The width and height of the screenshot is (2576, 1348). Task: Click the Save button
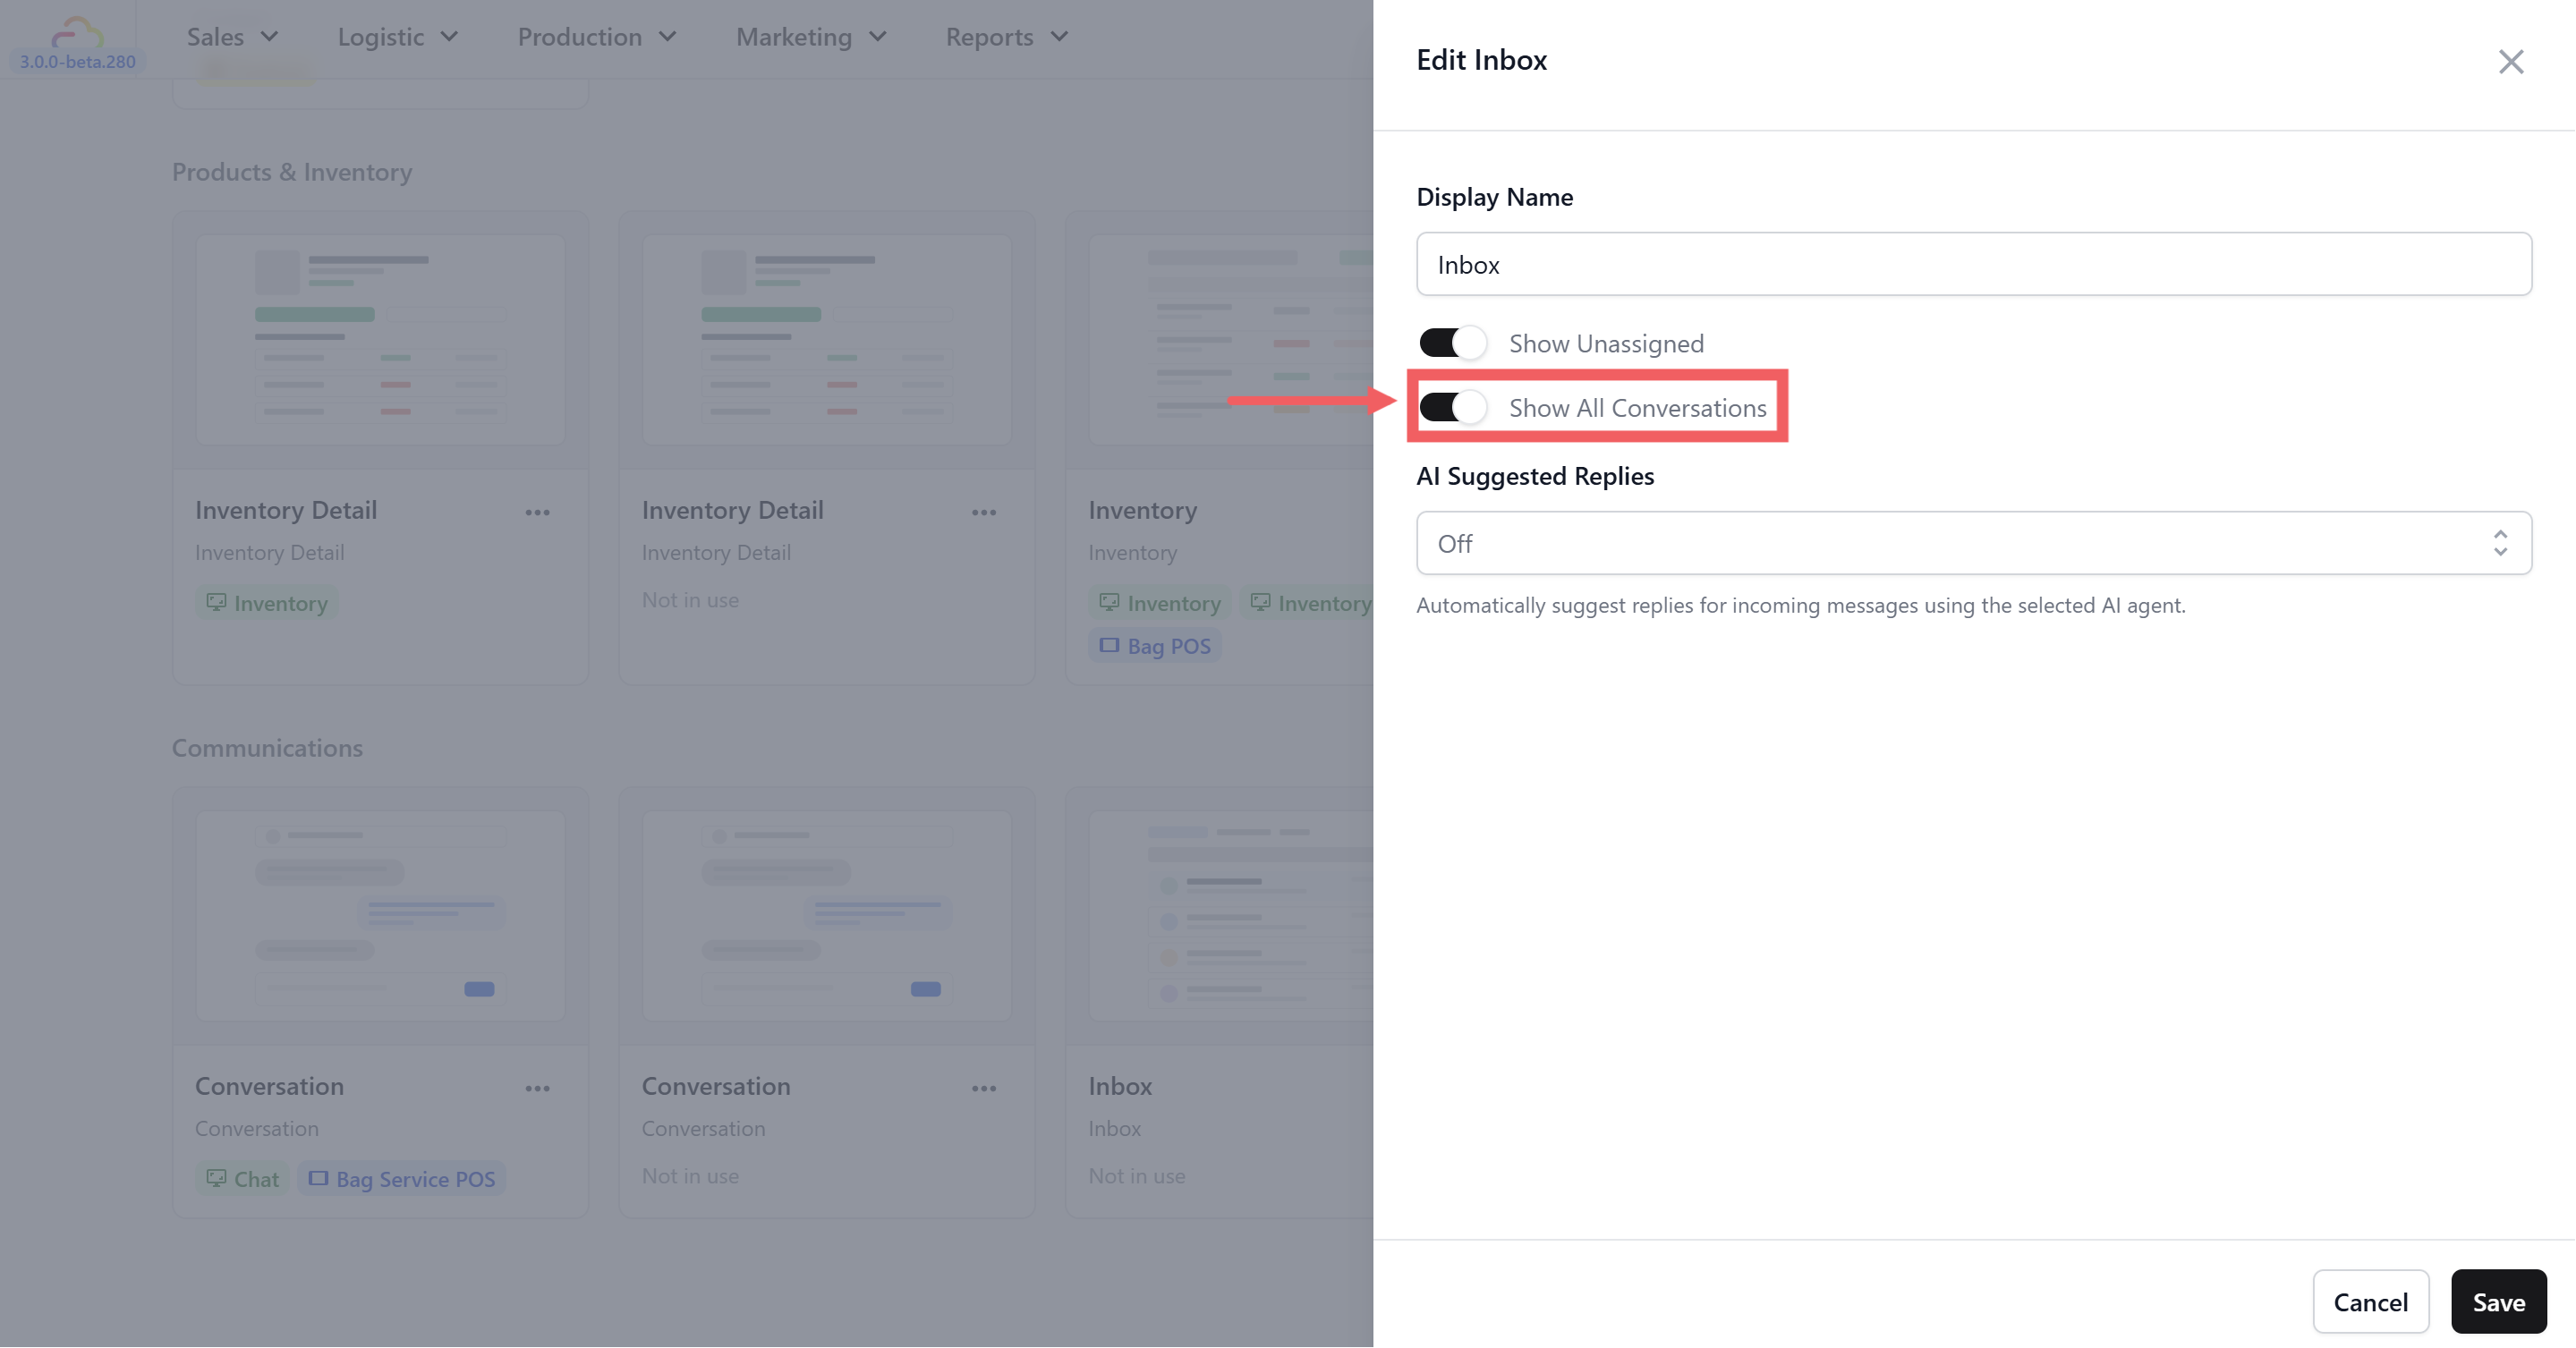tap(2498, 1301)
